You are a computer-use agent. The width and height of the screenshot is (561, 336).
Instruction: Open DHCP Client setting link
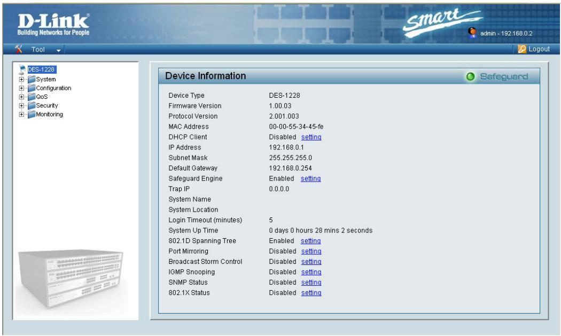coord(311,137)
